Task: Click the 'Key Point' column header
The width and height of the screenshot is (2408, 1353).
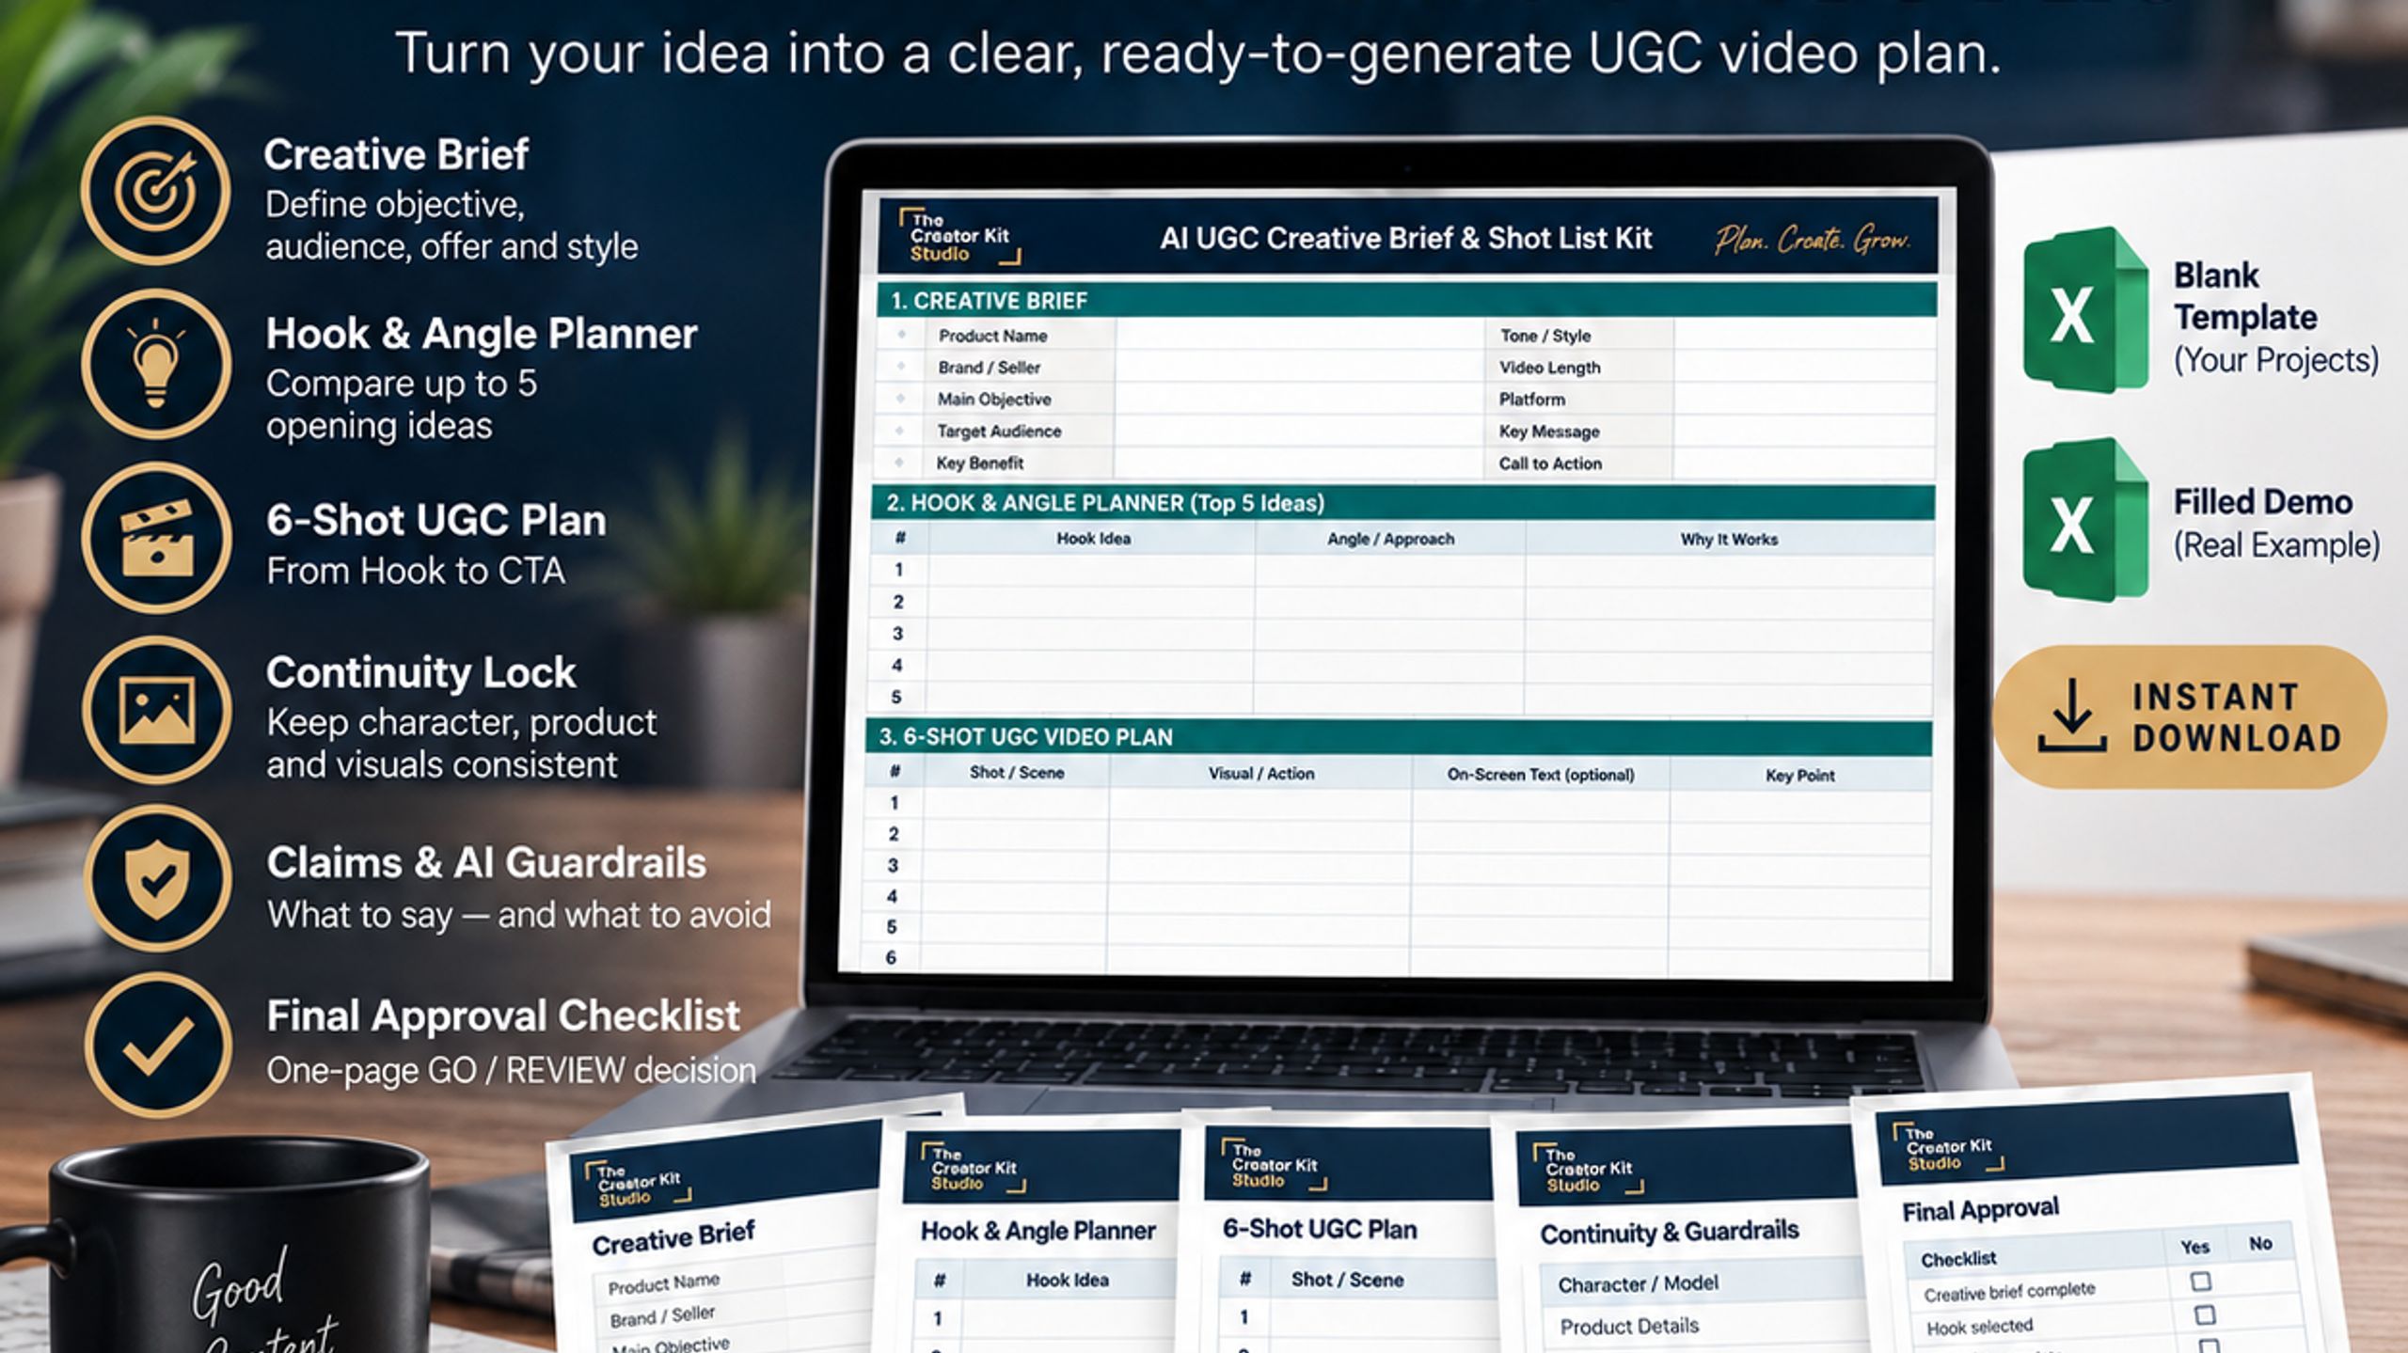Action: (x=1799, y=776)
